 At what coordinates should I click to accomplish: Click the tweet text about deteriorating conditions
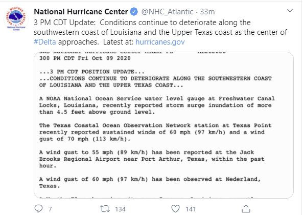pos(160,32)
